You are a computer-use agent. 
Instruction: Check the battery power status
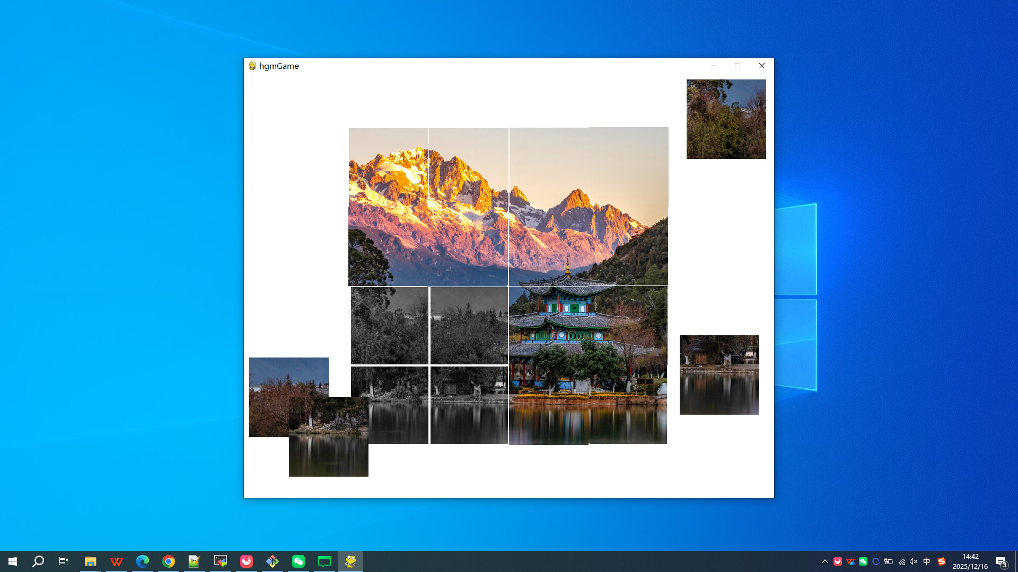(x=889, y=561)
